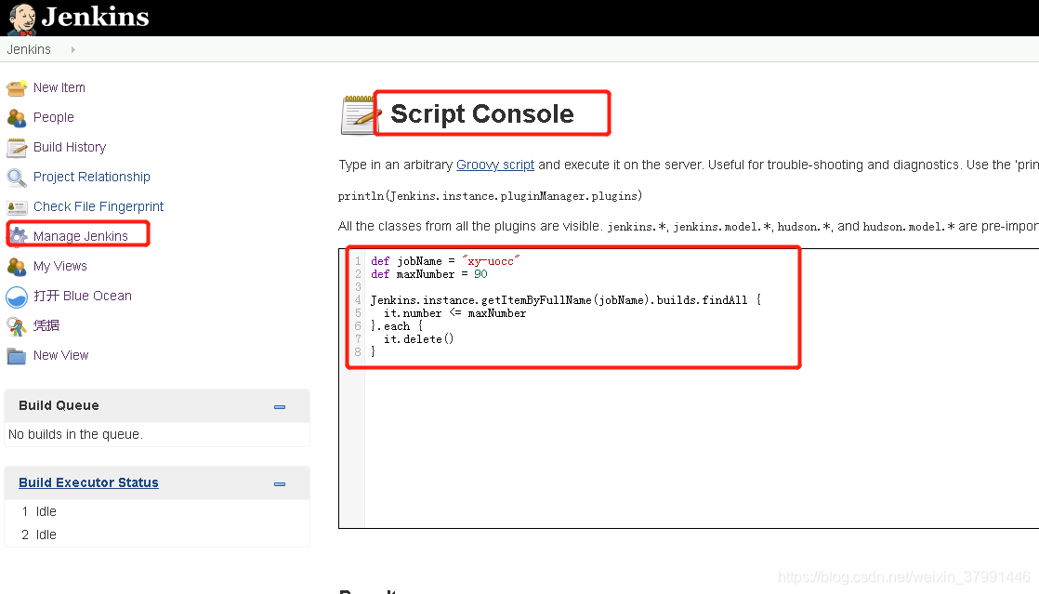
Task: Click the New View folder icon
Action: point(17,356)
